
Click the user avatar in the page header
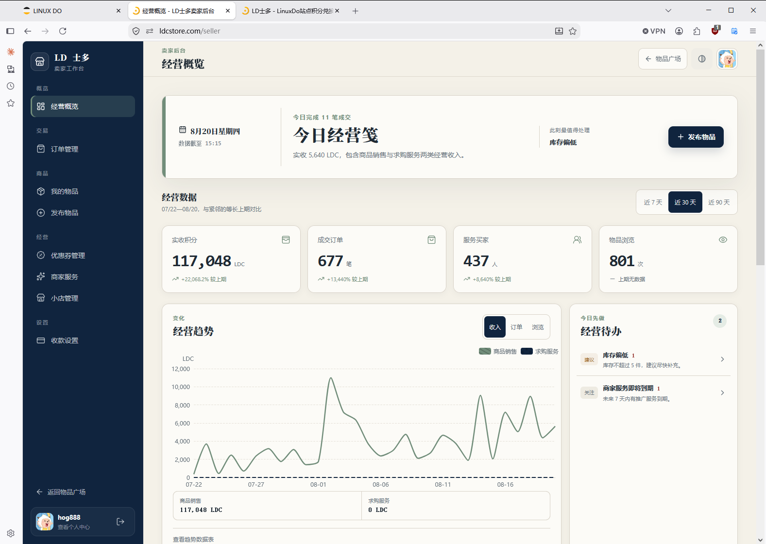click(727, 59)
